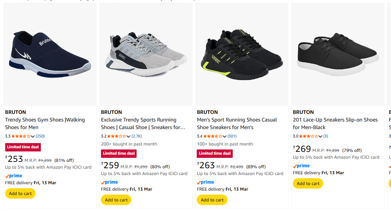Open rating popover chevron on grey shoes
This screenshot has width=391, height=211.
point(129,136)
